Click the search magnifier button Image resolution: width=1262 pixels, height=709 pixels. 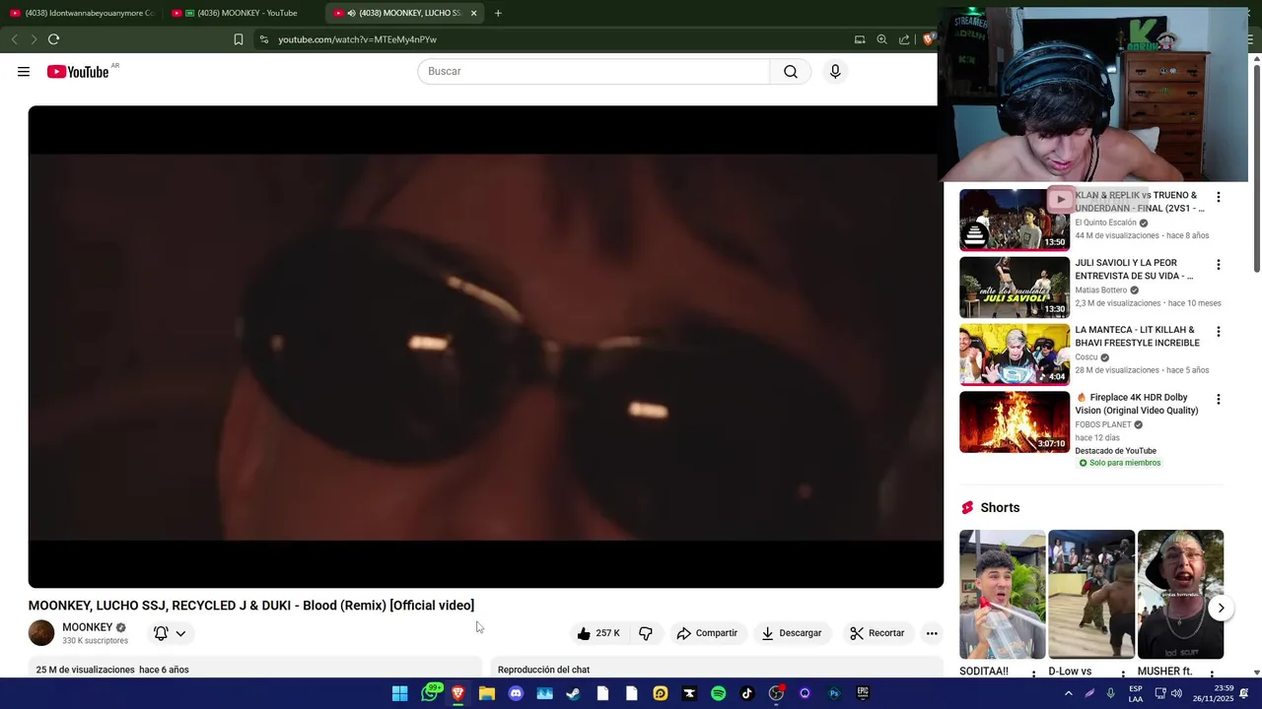coord(791,71)
